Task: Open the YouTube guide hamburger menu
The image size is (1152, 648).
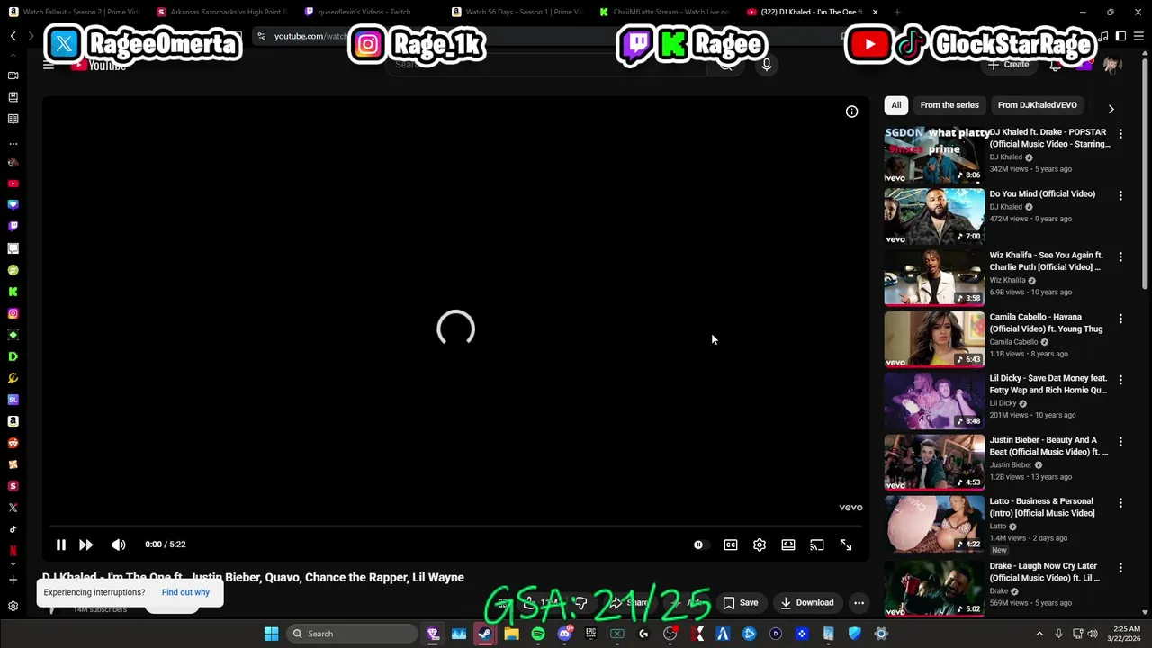Action: coord(49,65)
